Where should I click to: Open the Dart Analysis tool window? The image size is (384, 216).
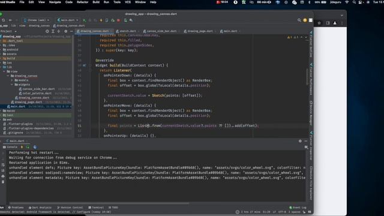pos(40,208)
